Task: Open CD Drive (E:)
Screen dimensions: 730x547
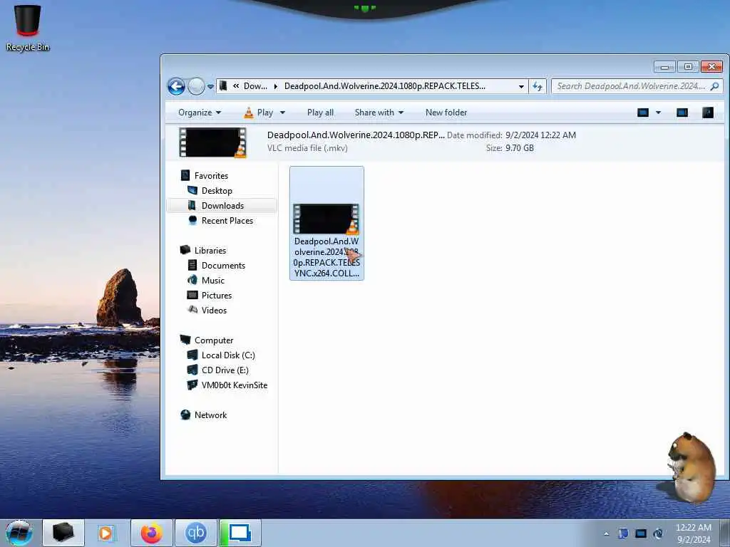Action: click(225, 370)
